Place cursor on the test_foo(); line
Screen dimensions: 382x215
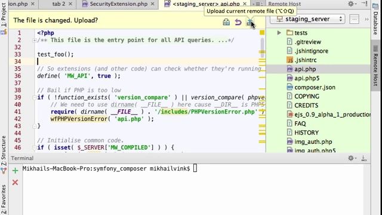coord(56,54)
